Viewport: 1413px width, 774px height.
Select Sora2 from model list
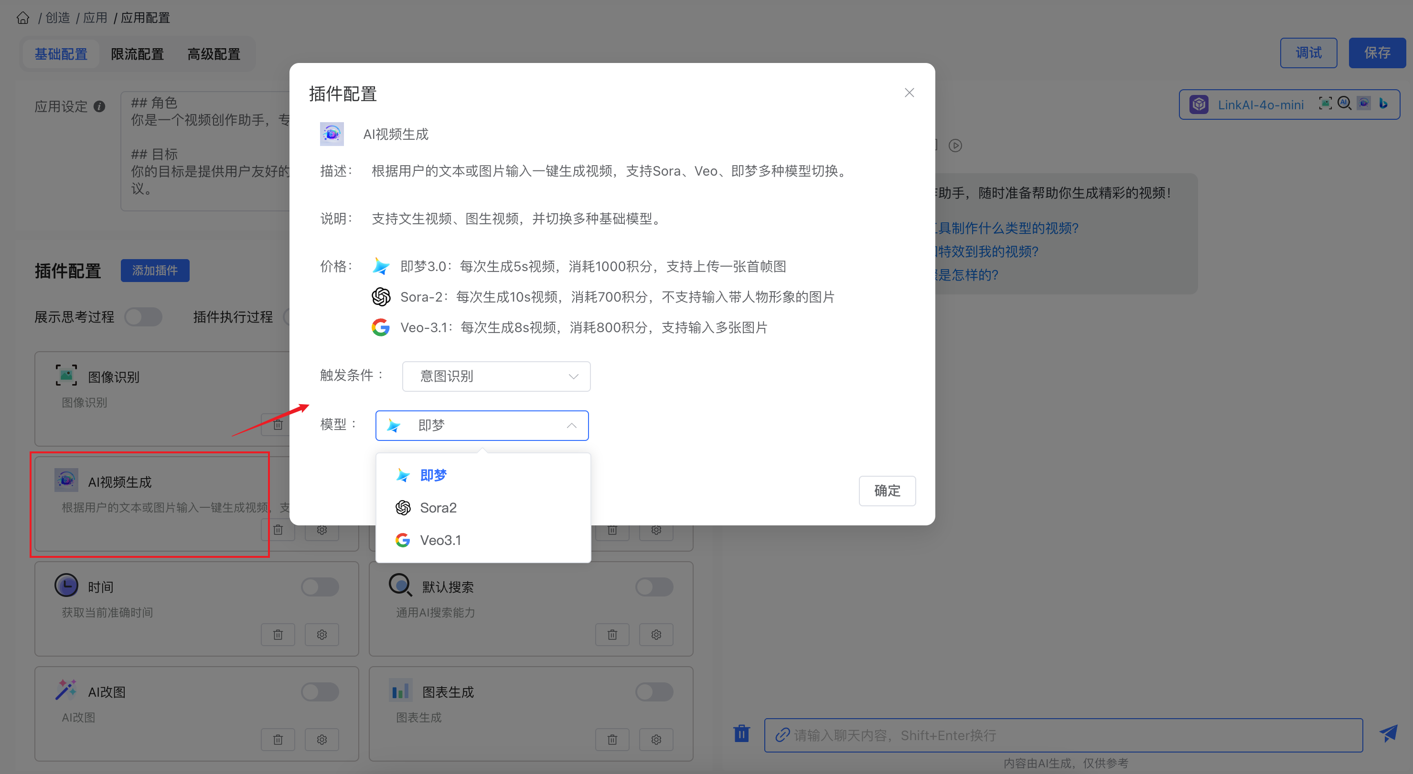[438, 508]
